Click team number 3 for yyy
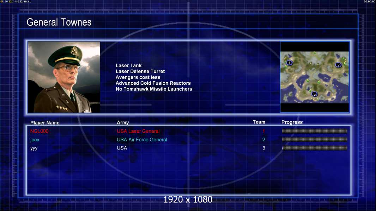 (x=263, y=148)
